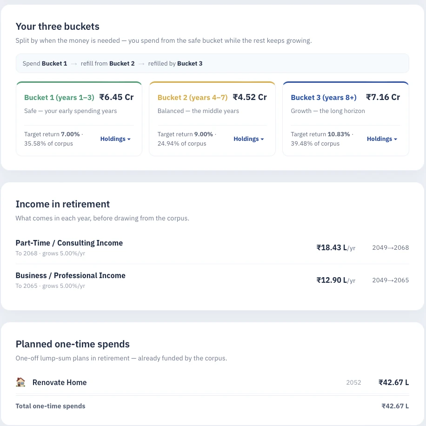Click the Bucket 3 (years 8+) title

(324, 97)
